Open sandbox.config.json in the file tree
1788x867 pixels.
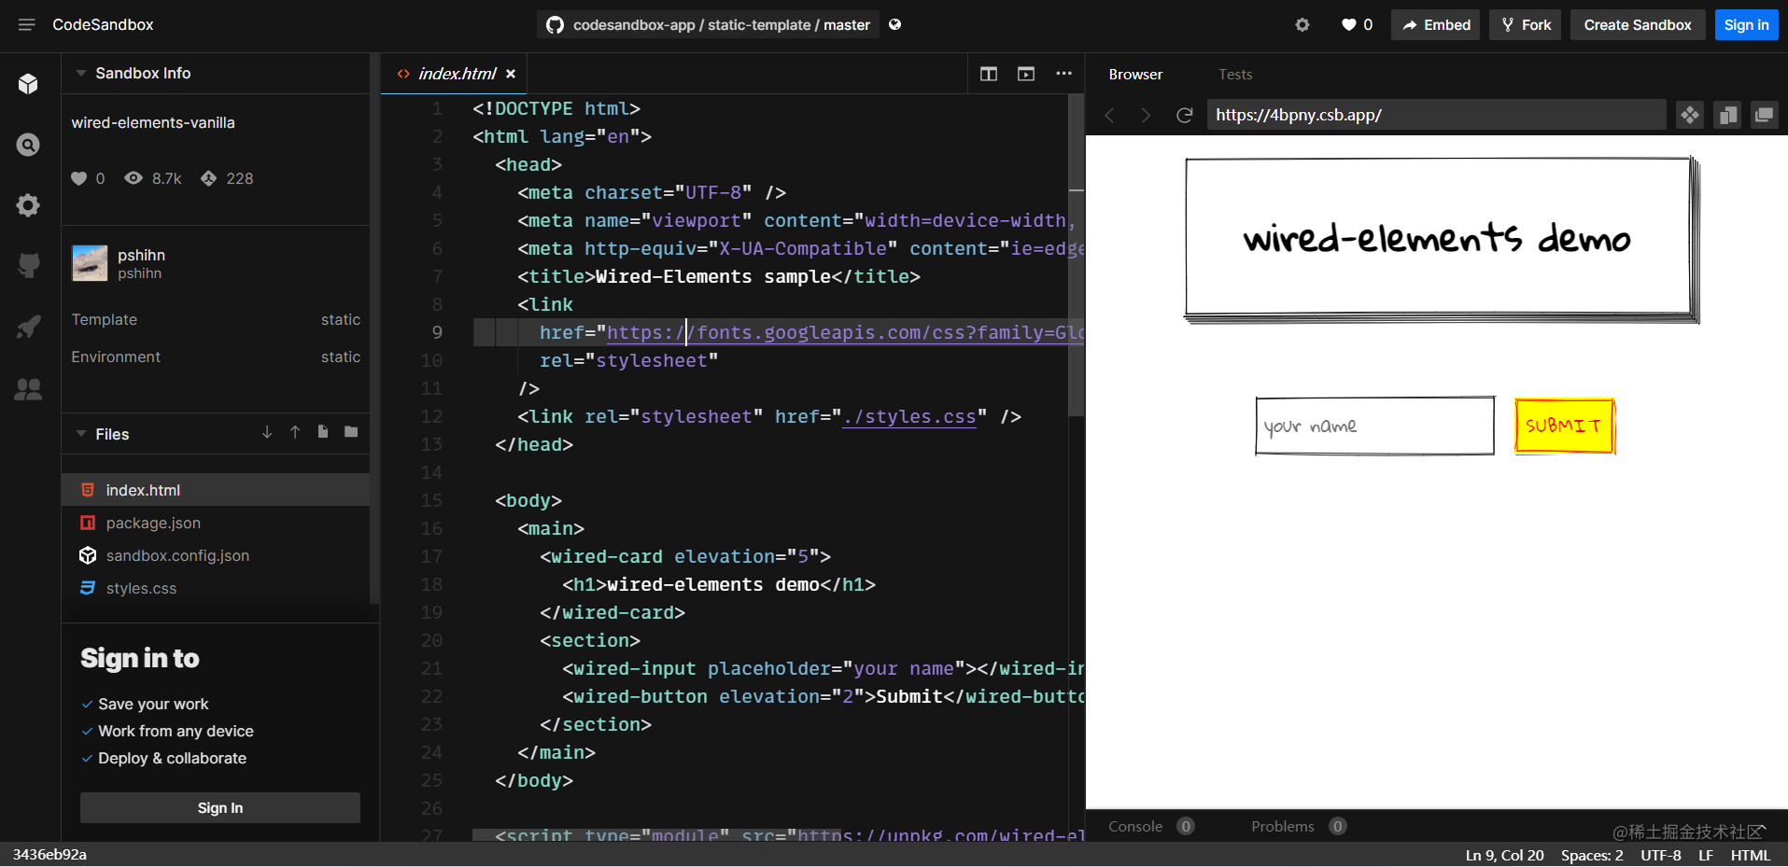[x=216, y=555]
